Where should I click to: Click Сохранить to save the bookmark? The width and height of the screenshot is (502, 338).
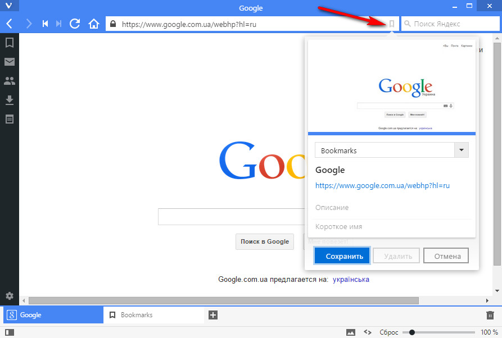pos(342,256)
